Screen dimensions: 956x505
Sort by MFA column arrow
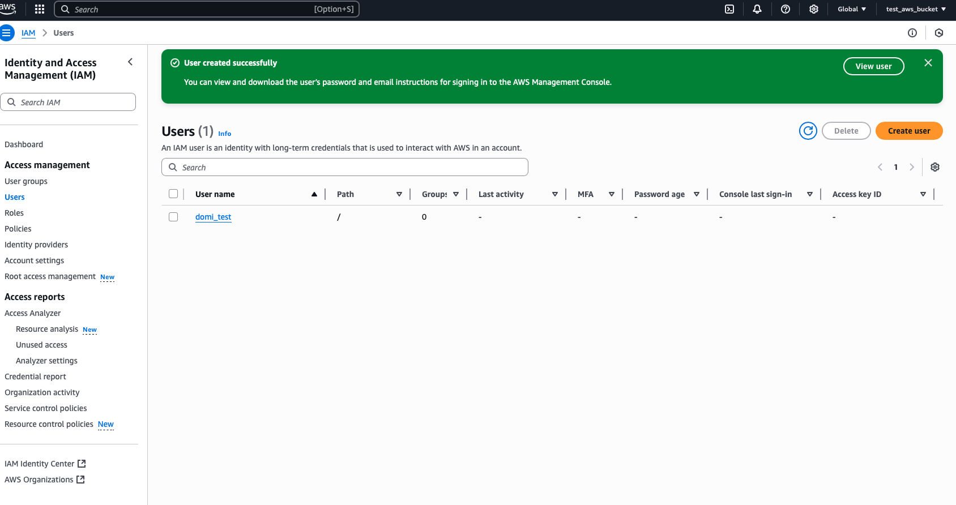tap(612, 194)
